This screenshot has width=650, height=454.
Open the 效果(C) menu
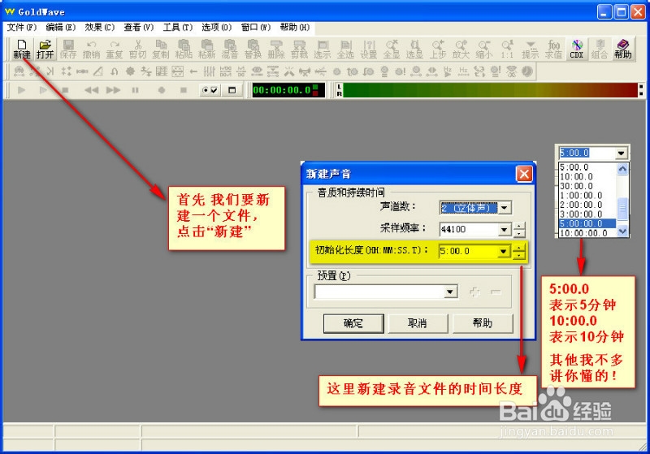point(99,28)
